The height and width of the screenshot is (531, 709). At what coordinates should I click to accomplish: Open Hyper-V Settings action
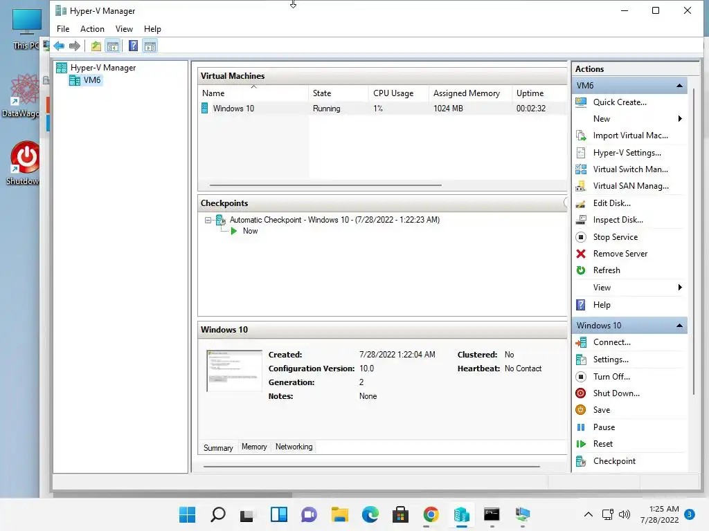coord(627,153)
